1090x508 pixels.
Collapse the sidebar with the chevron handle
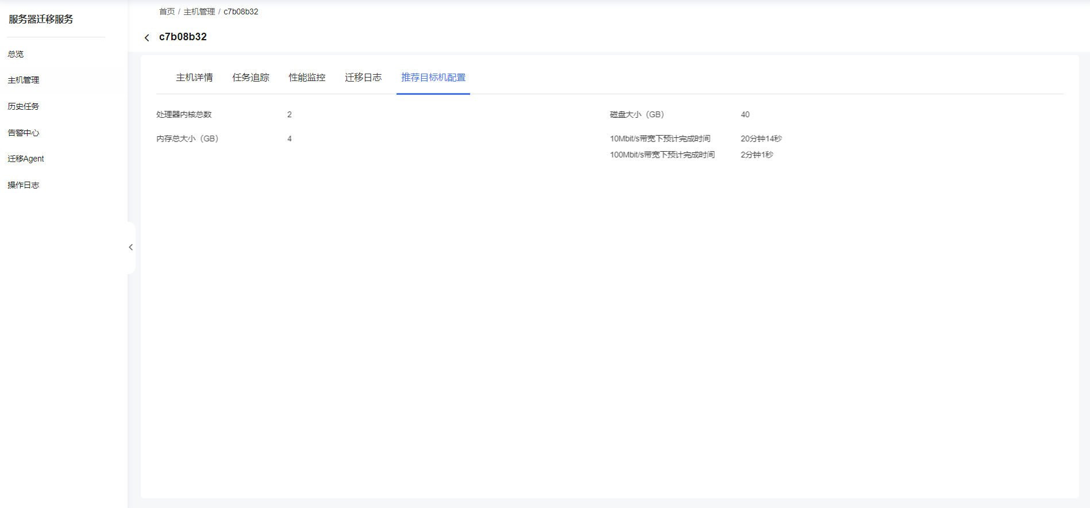[131, 247]
